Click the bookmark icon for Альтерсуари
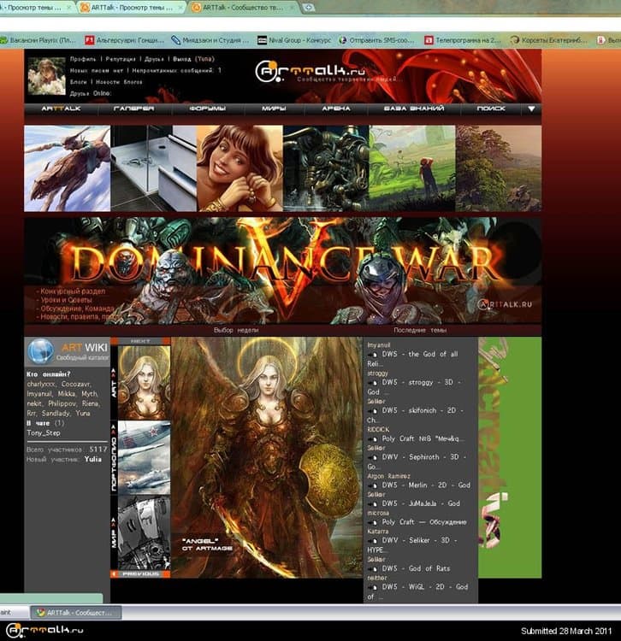Screen dimensions: 621x641 89,40
